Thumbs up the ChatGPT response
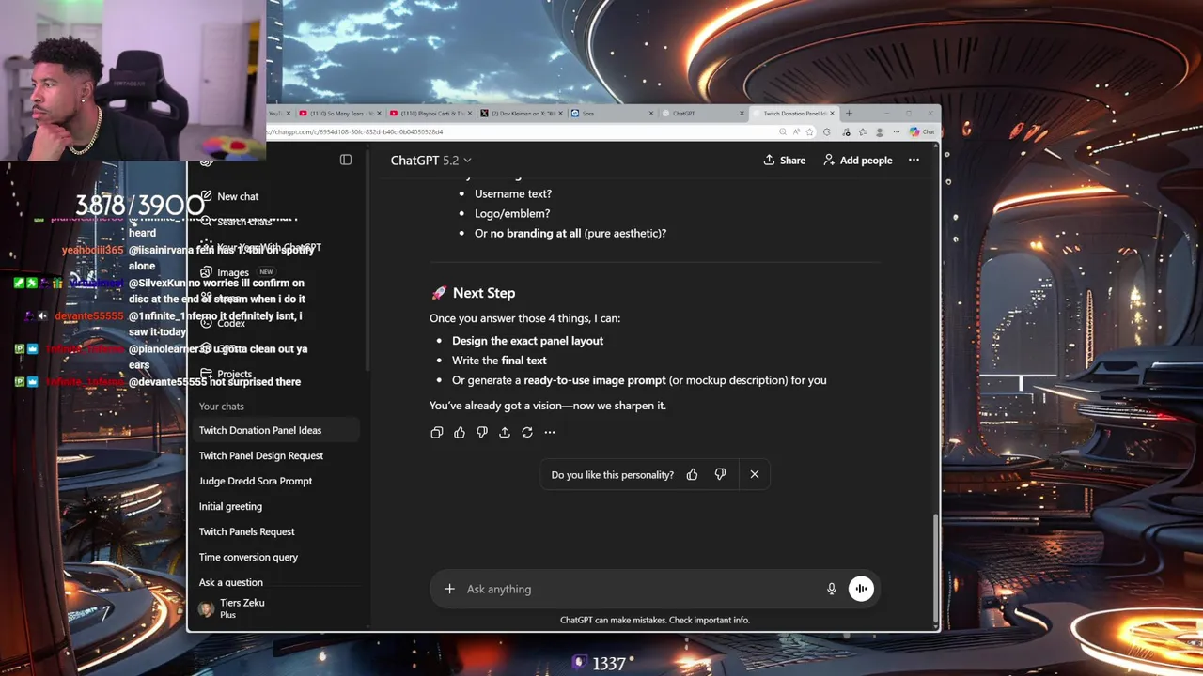 460,432
